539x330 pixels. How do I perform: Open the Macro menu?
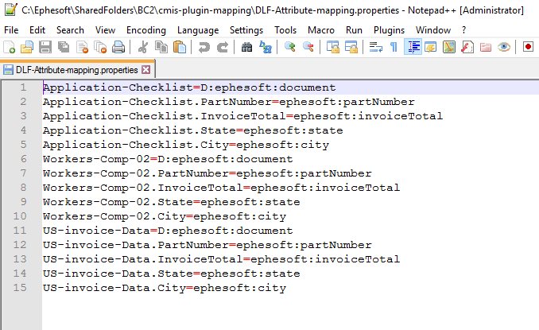(321, 30)
